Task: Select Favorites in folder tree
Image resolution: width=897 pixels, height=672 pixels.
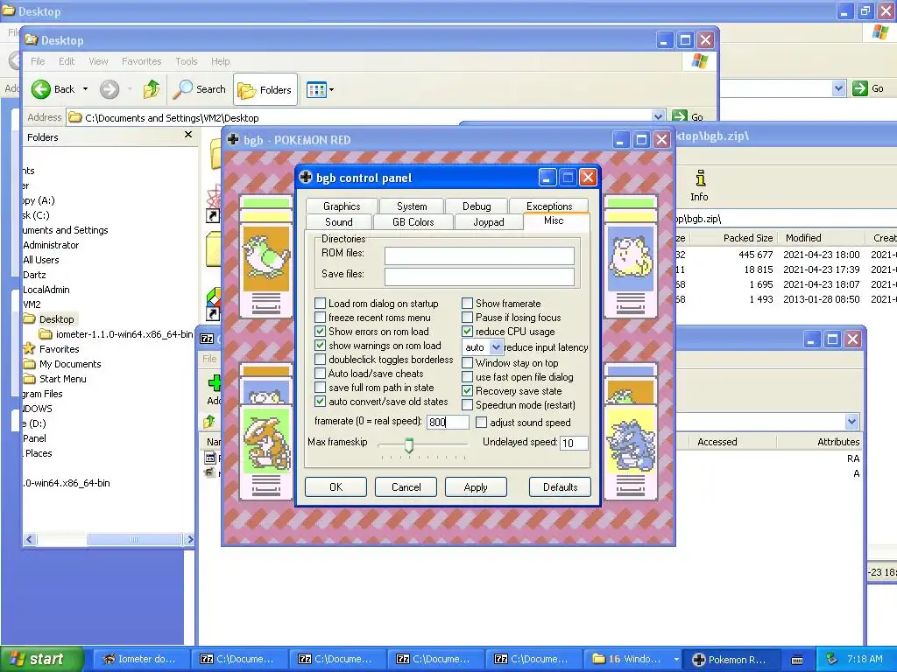Action: click(59, 348)
